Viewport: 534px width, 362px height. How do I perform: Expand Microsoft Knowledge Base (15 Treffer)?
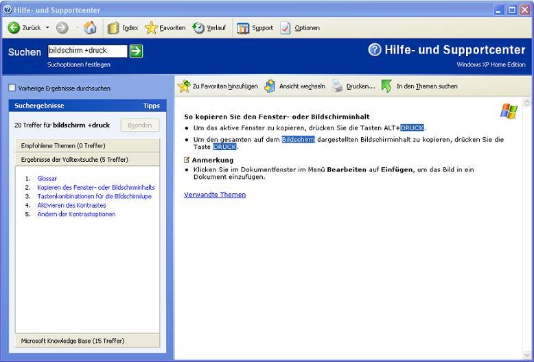click(87, 341)
